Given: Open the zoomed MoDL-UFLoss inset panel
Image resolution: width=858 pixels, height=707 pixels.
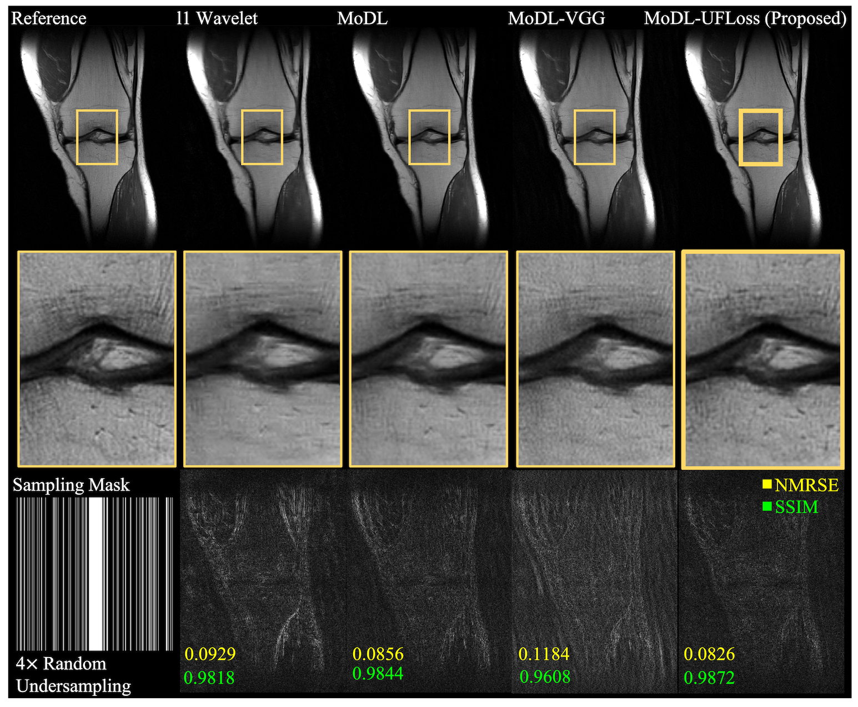Looking at the screenshot, I should click(x=762, y=359).
